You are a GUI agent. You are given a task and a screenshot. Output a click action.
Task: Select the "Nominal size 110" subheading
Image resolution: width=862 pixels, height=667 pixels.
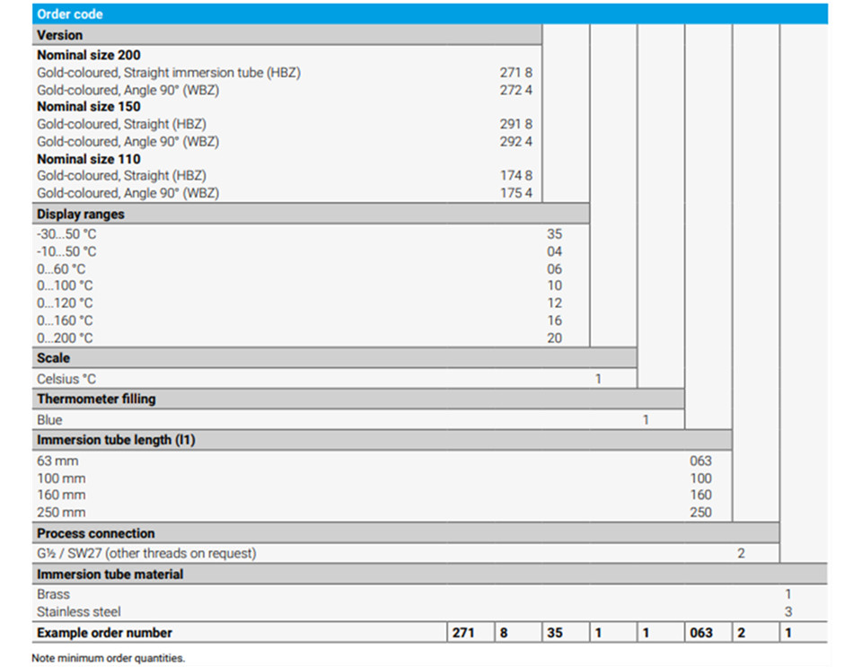[x=89, y=159]
